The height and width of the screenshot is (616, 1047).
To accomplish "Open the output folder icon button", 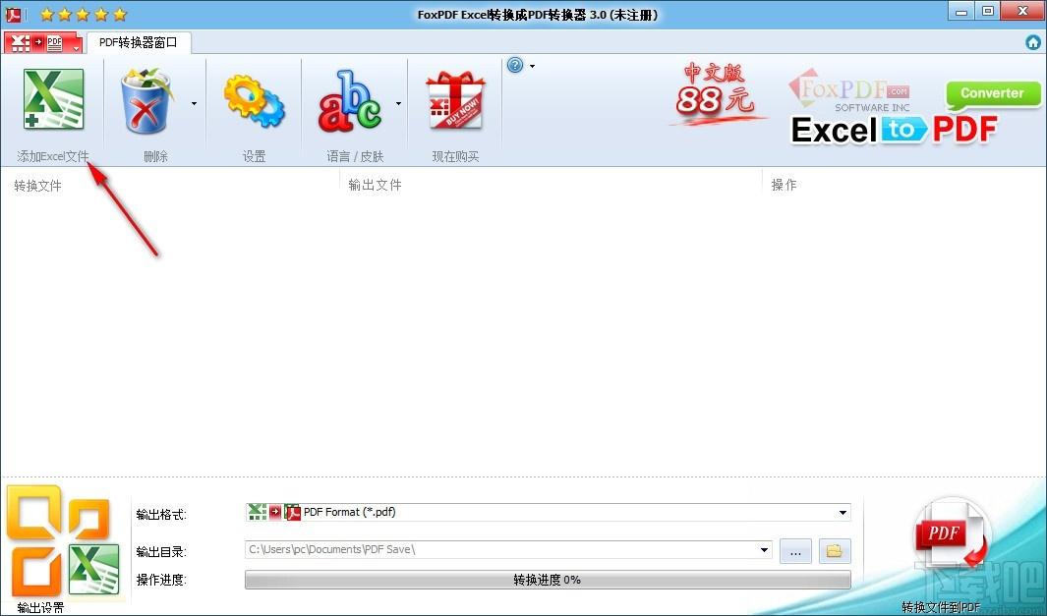I will (835, 551).
